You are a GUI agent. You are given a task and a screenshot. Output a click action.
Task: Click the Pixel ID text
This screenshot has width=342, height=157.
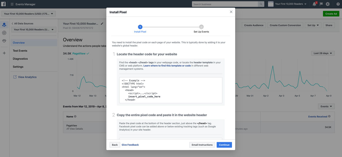point(78,28)
